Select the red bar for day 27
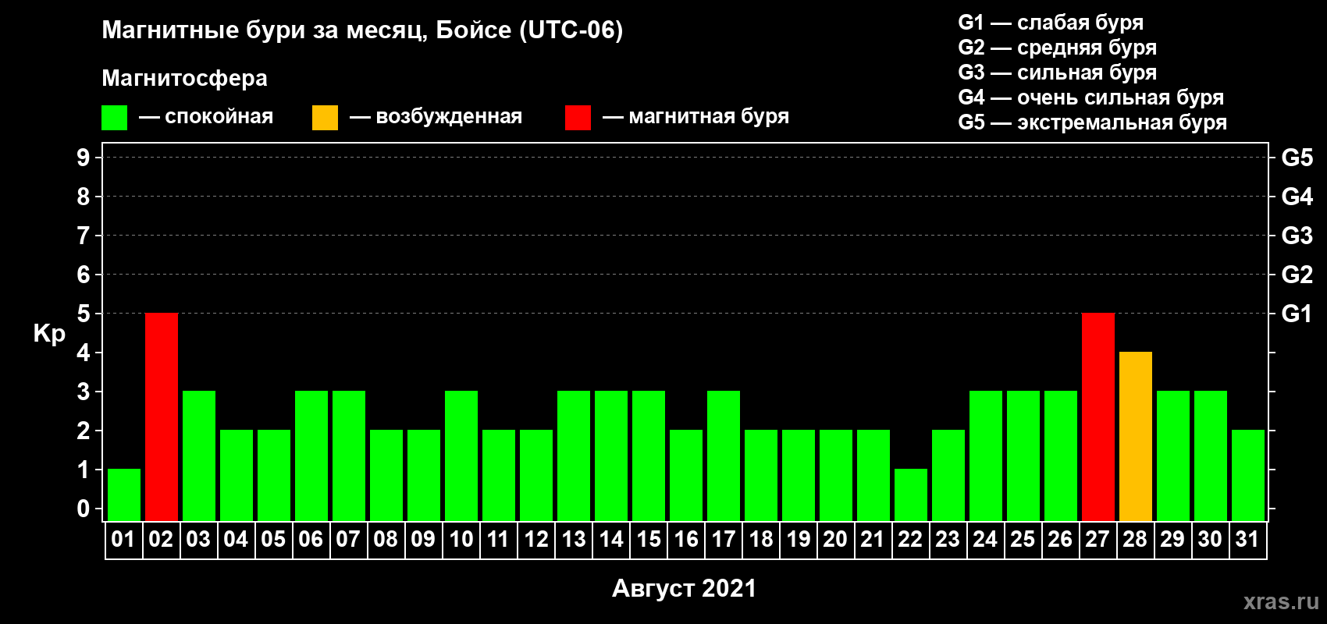The width and height of the screenshot is (1327, 624). pyautogui.click(x=1098, y=417)
